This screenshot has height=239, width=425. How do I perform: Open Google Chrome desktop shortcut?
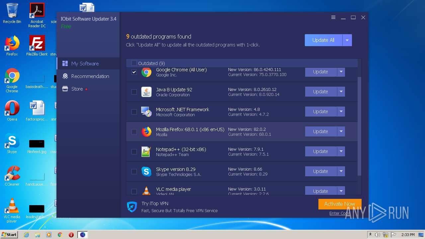pyautogui.click(x=12, y=80)
